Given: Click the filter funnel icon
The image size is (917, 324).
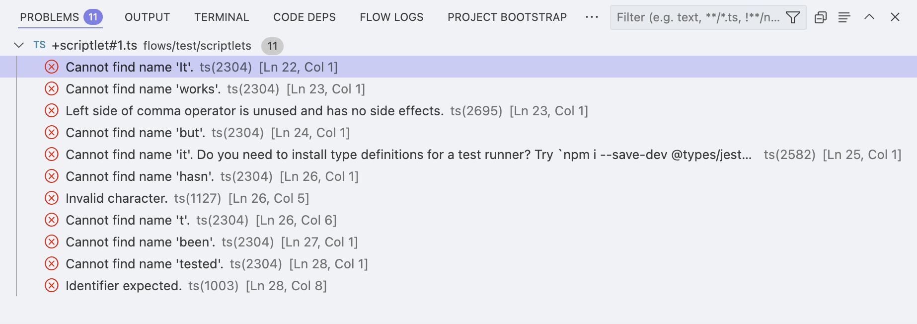Looking at the screenshot, I should [x=793, y=17].
